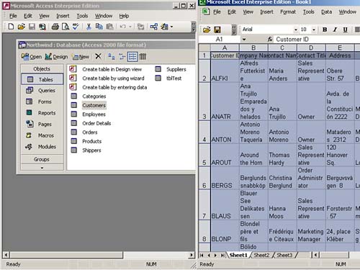Screen dimensions: 360x270
Task: Click the Groups bar in Objects pane
Action: [42, 159]
